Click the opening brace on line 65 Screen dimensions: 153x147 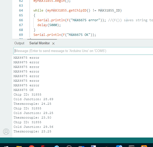pos(34,15)
